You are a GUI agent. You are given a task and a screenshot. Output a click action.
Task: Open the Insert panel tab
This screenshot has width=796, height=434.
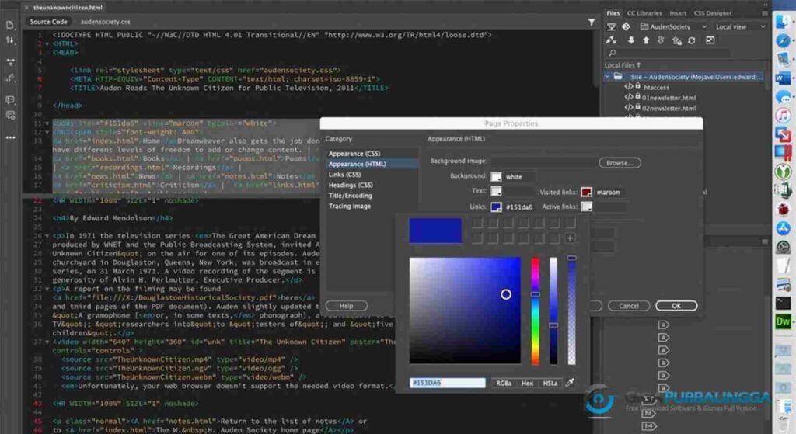pos(678,13)
